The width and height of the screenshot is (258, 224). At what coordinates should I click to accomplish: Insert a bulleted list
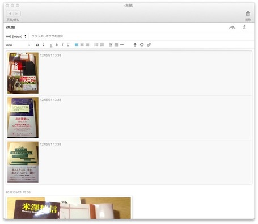pos(96,45)
